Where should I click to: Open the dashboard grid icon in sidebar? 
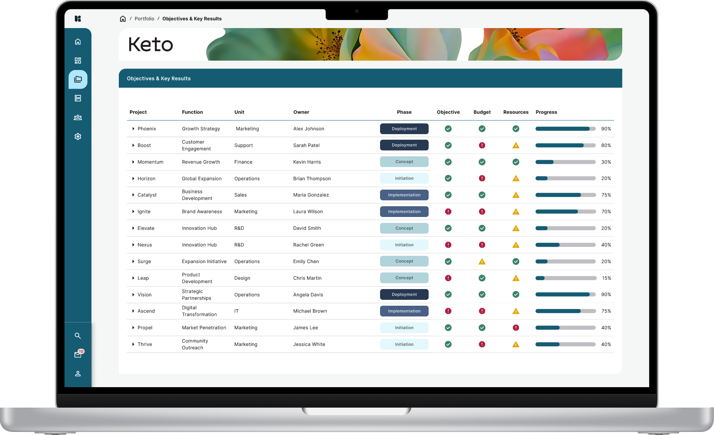click(x=78, y=60)
